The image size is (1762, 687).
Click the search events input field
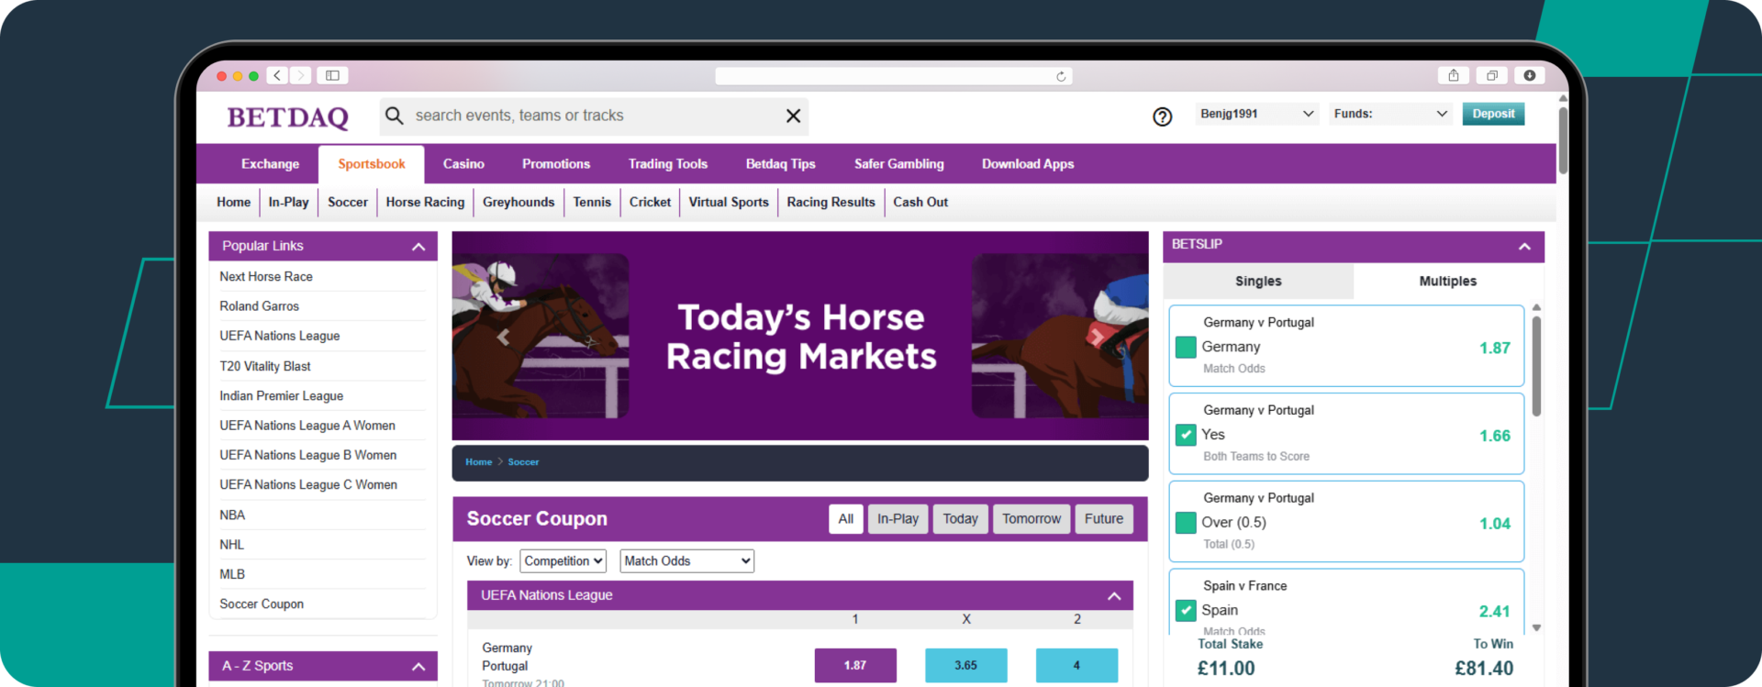point(594,116)
